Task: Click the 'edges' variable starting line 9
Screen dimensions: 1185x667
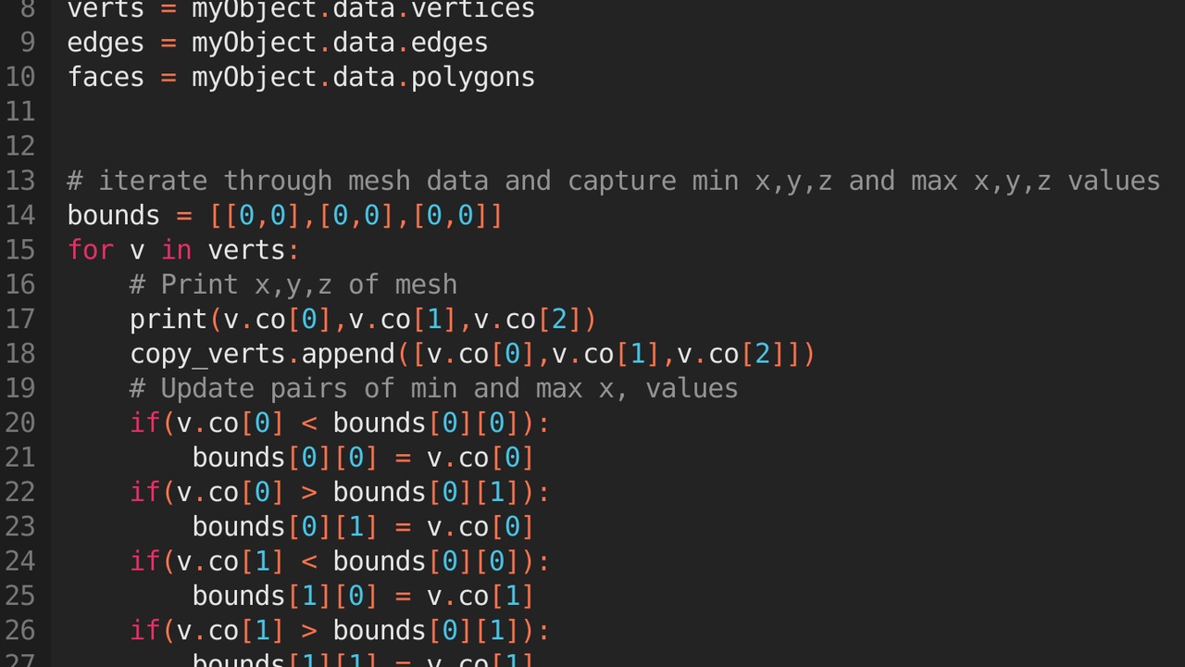Action: tap(106, 43)
